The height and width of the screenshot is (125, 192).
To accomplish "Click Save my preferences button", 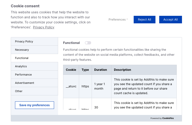I will [x=34, y=105].
